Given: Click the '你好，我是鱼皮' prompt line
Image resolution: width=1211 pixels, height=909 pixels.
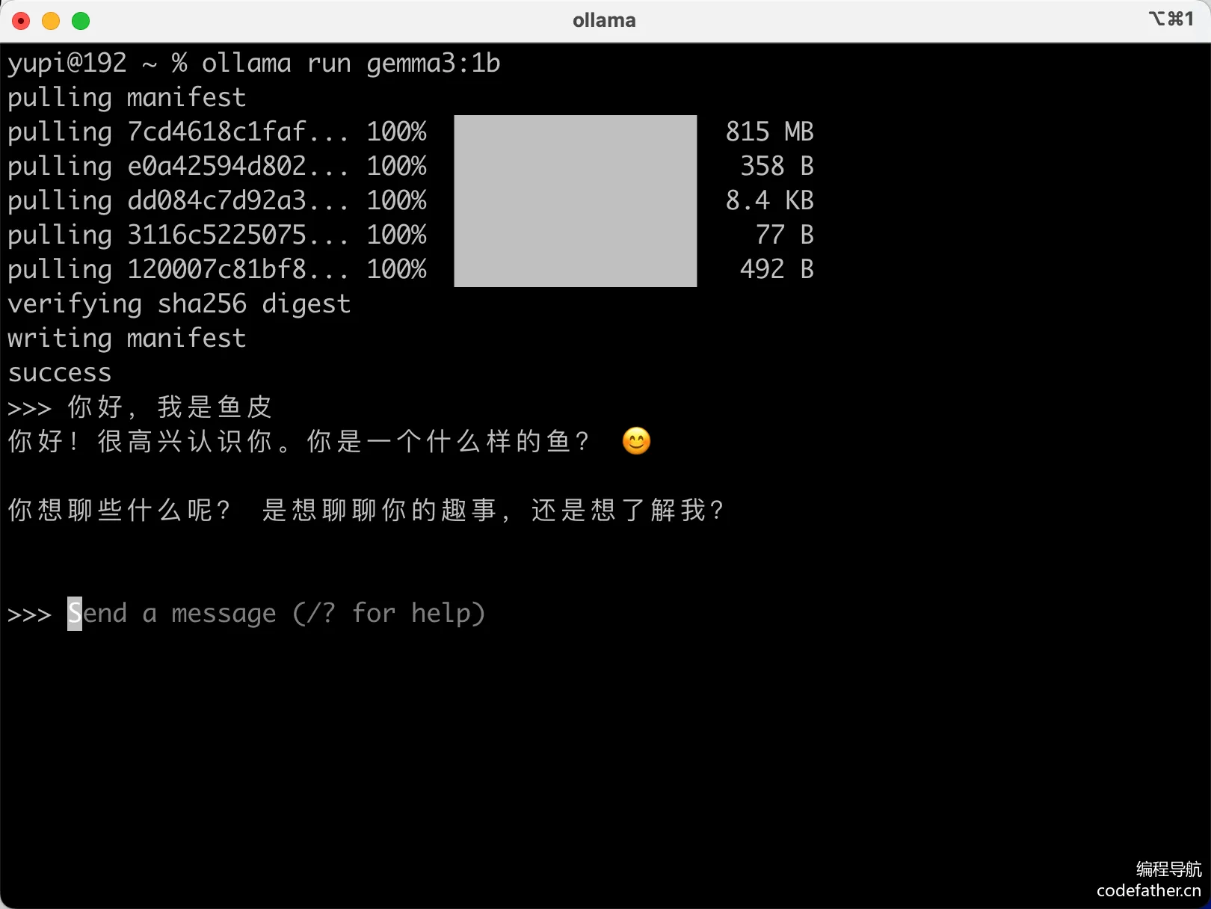Looking at the screenshot, I should (141, 407).
